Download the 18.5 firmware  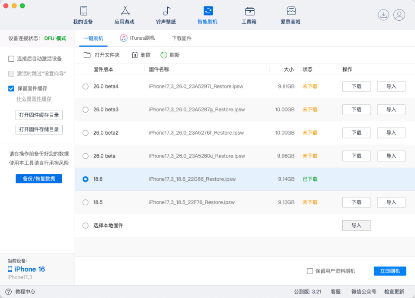(356, 202)
